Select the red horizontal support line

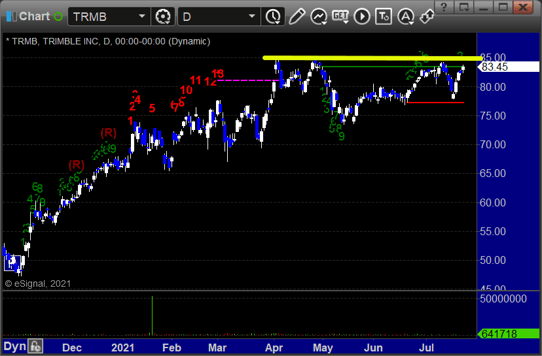(x=435, y=103)
